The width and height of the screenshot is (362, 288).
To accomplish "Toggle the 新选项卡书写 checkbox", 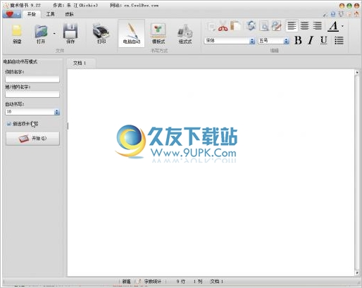I will point(9,124).
